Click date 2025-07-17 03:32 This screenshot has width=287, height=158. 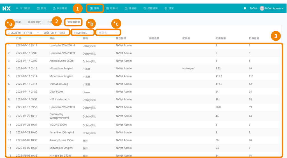(27, 91)
